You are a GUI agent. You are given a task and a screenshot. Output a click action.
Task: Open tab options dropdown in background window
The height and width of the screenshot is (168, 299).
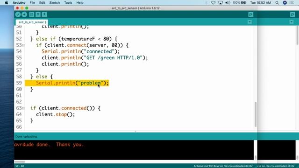point(292,22)
